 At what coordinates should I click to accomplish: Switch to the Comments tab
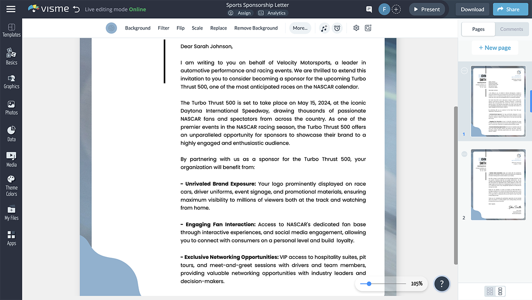pyautogui.click(x=512, y=29)
